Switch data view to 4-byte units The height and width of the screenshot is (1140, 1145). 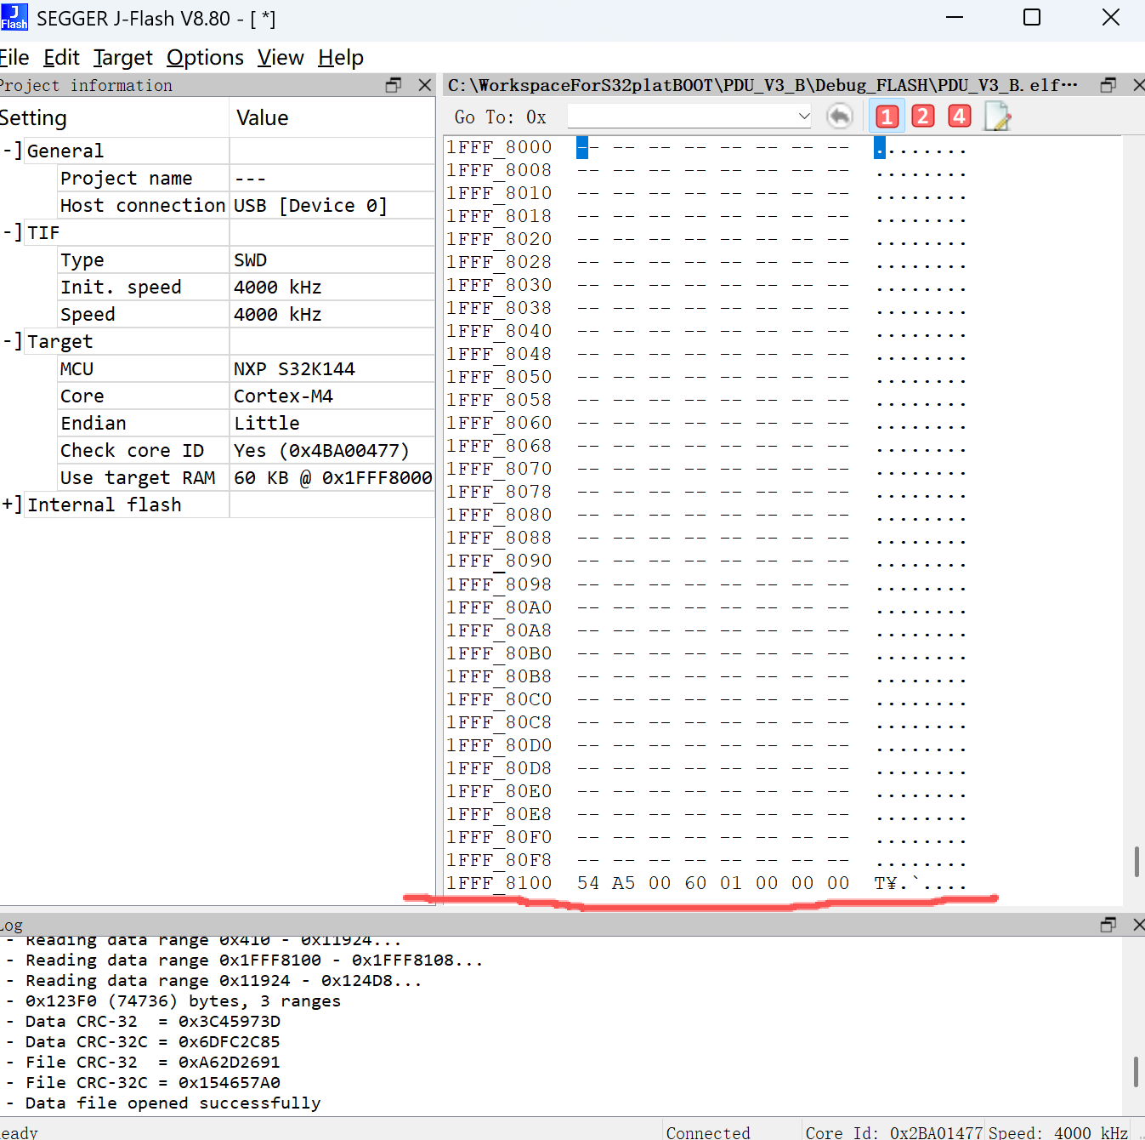960,116
